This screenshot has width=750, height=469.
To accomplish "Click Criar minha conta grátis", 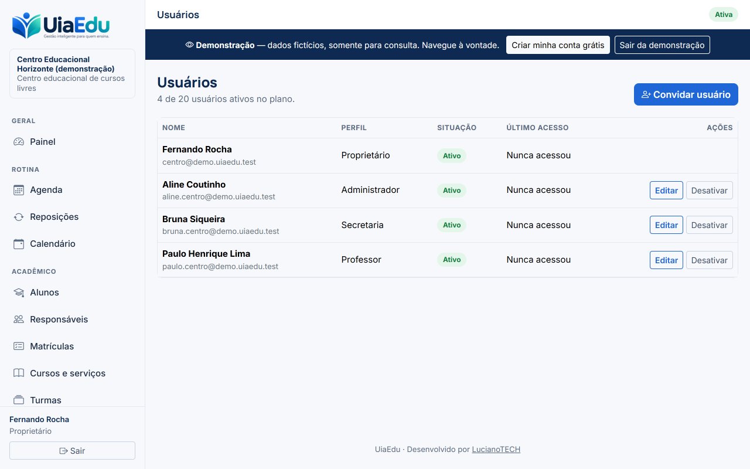I will 558,45.
